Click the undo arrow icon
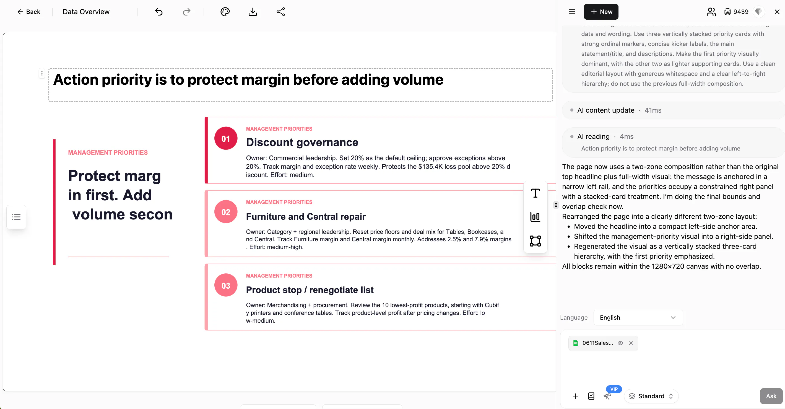The width and height of the screenshot is (785, 409). tap(159, 12)
